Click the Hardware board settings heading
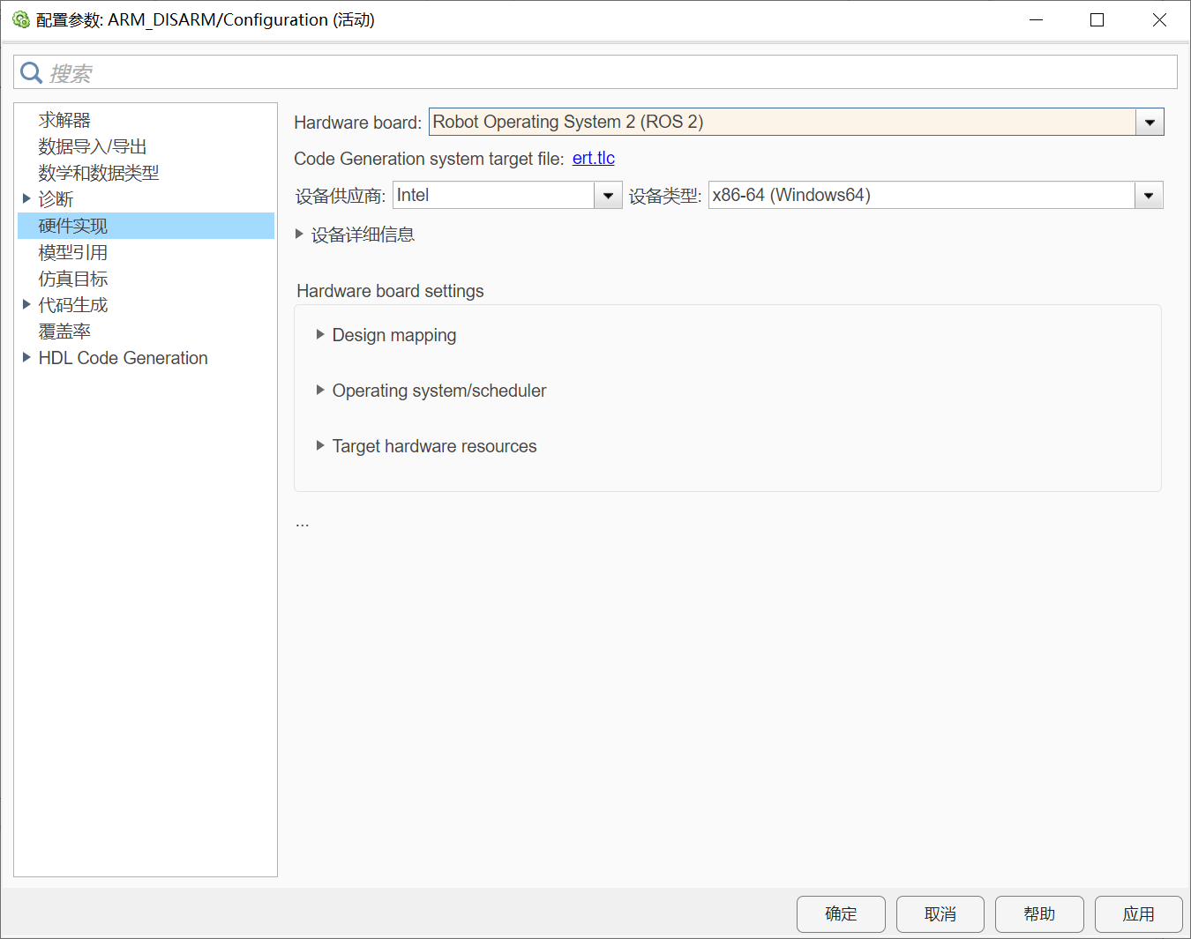This screenshot has width=1191, height=939. pyautogui.click(x=390, y=291)
